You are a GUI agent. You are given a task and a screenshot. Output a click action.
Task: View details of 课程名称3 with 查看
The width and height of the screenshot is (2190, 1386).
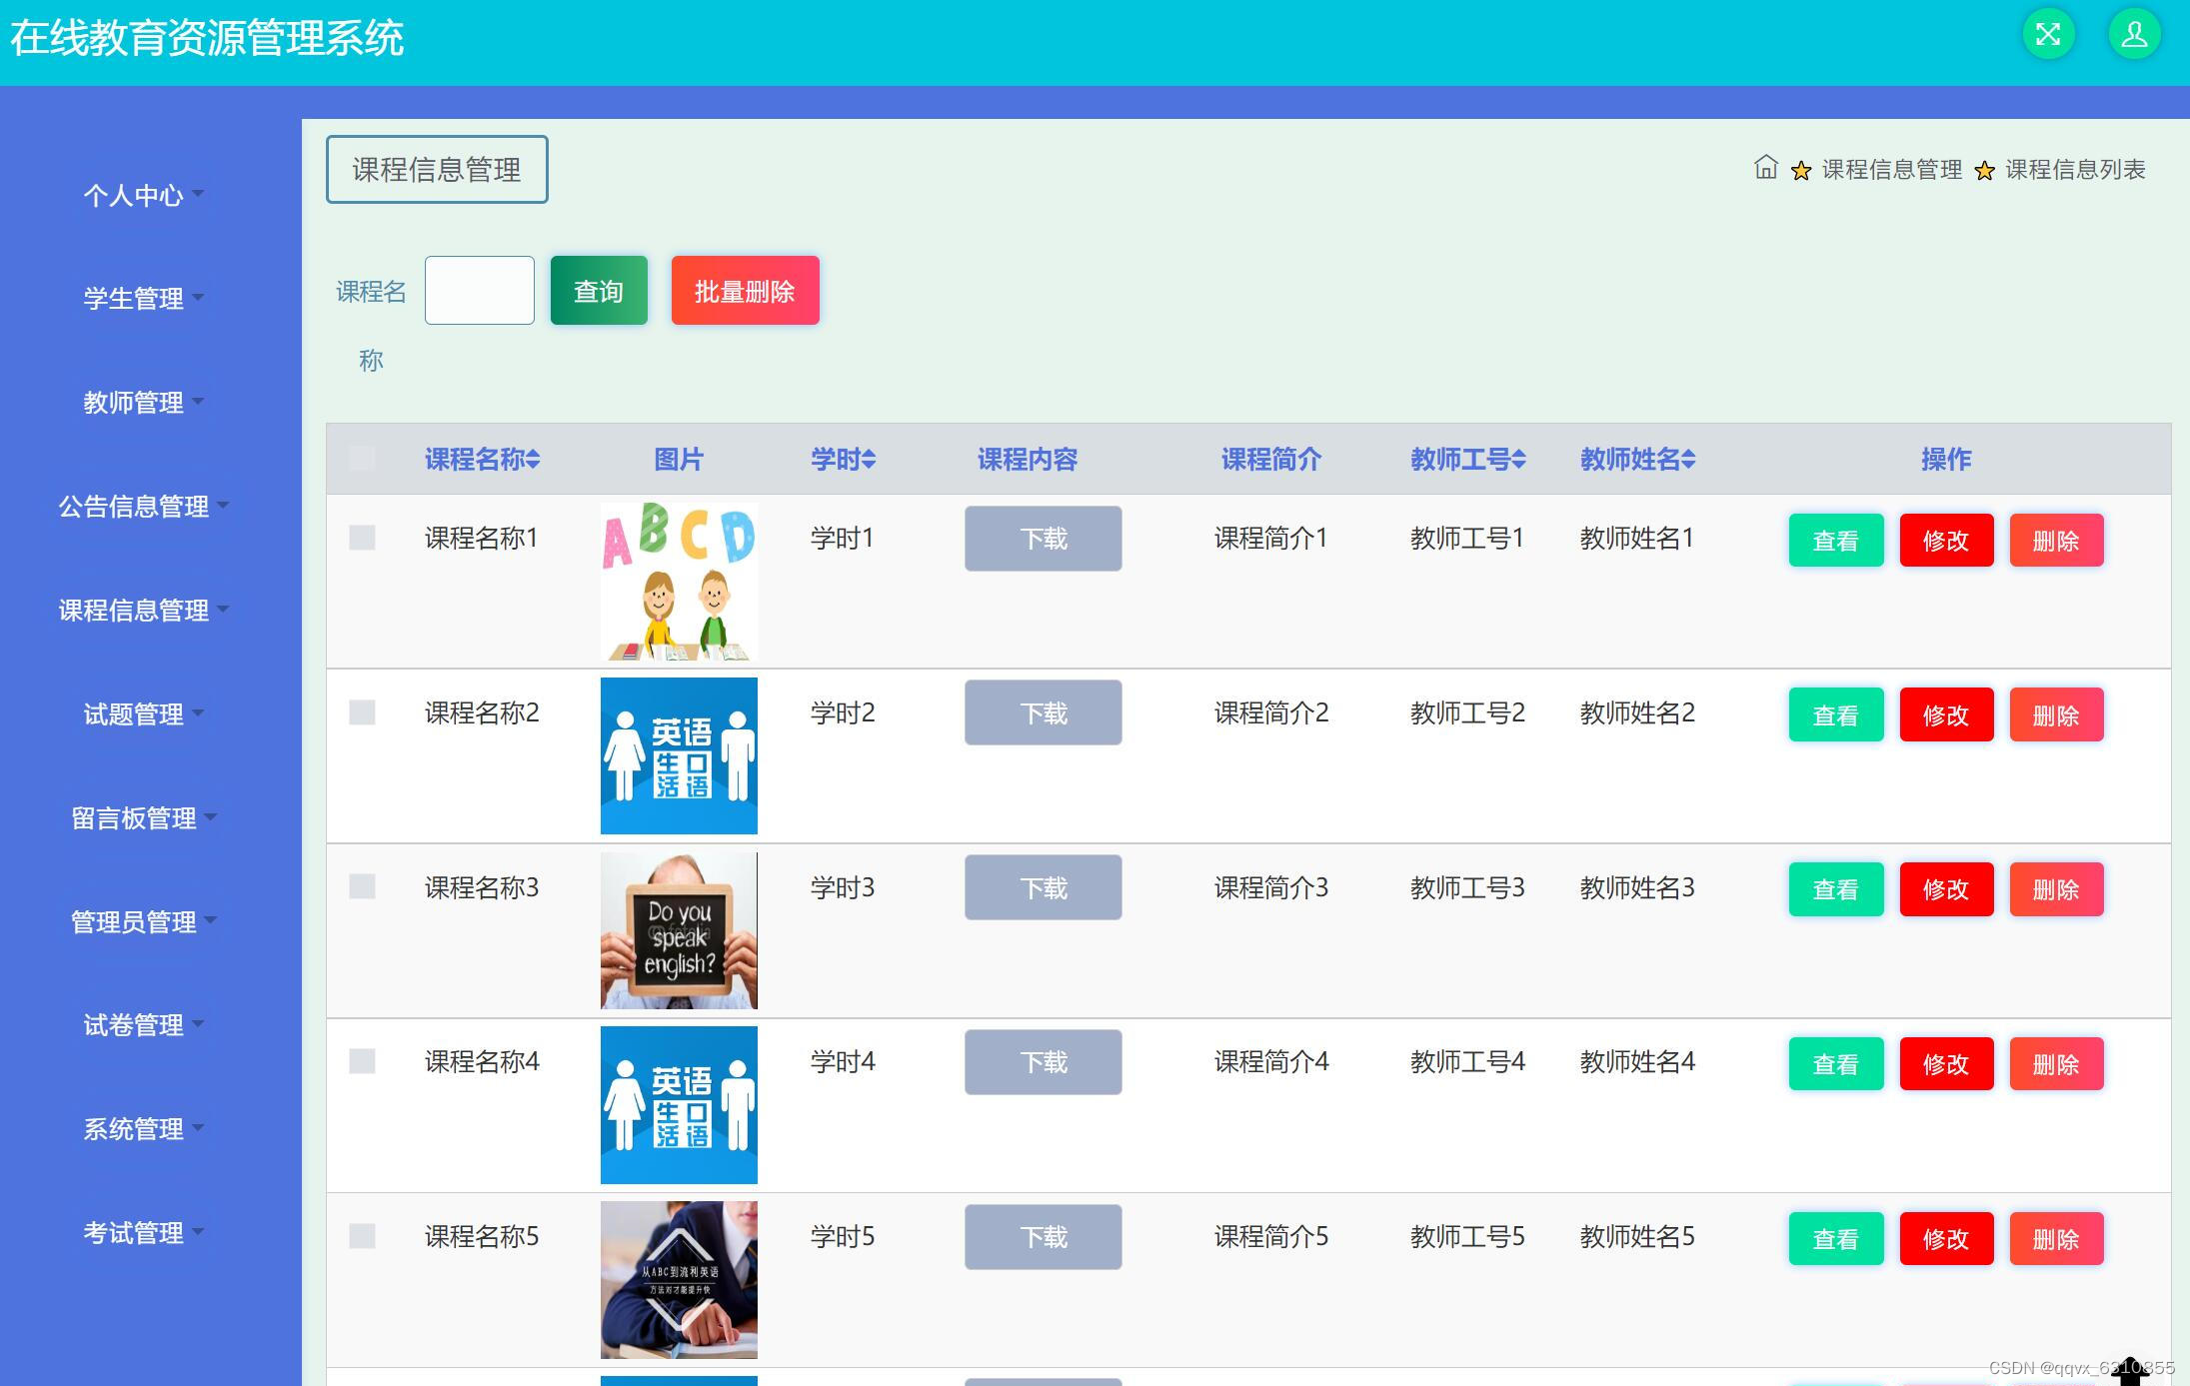1836,889
